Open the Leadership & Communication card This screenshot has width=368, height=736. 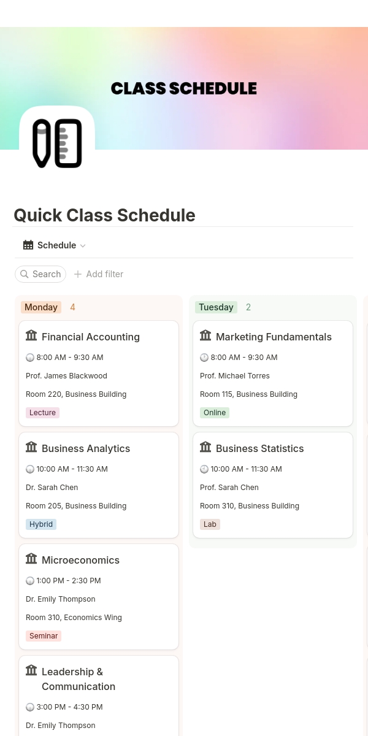(99, 696)
